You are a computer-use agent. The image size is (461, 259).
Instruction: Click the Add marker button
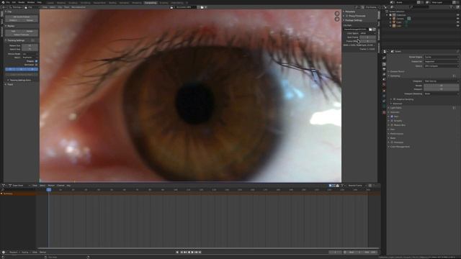click(13, 31)
